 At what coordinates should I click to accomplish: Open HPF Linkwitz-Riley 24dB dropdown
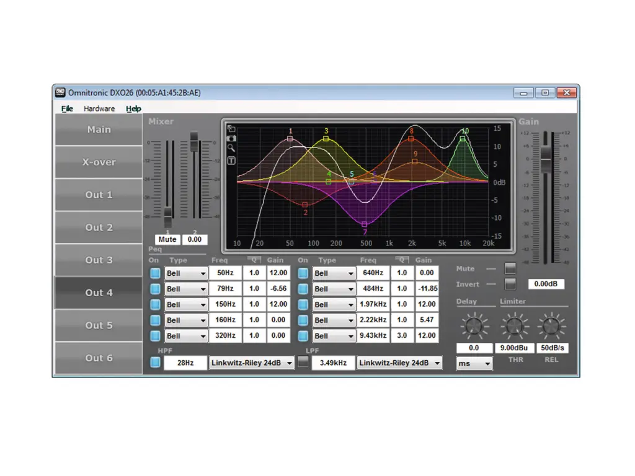tap(251, 363)
